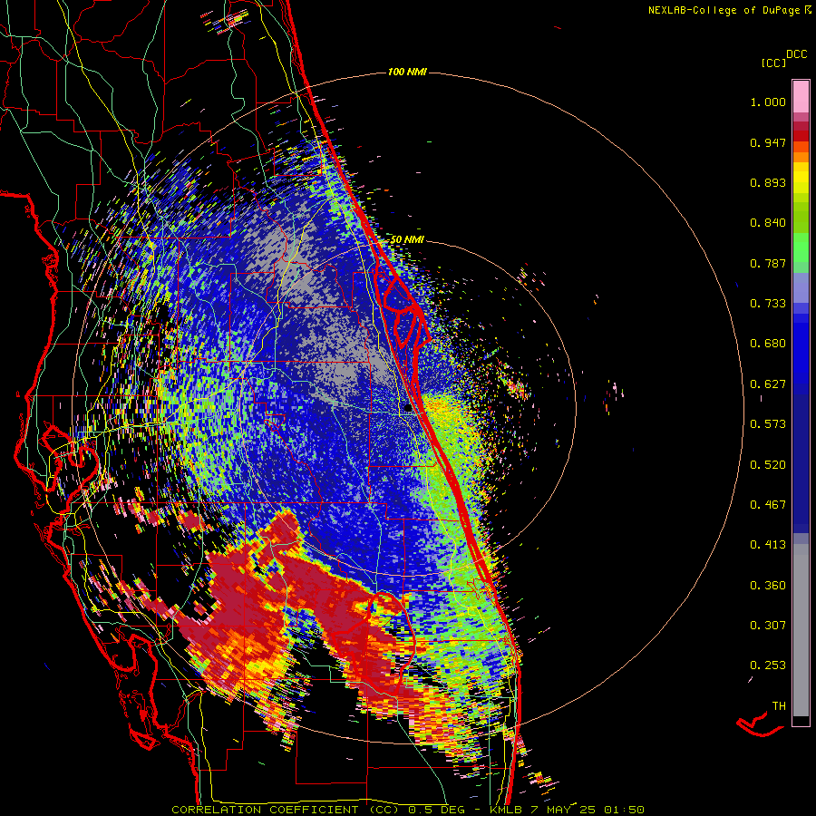Screen dimensions: 816x816
Task: Click the KMLB radar site black dot
Action: tap(408, 409)
